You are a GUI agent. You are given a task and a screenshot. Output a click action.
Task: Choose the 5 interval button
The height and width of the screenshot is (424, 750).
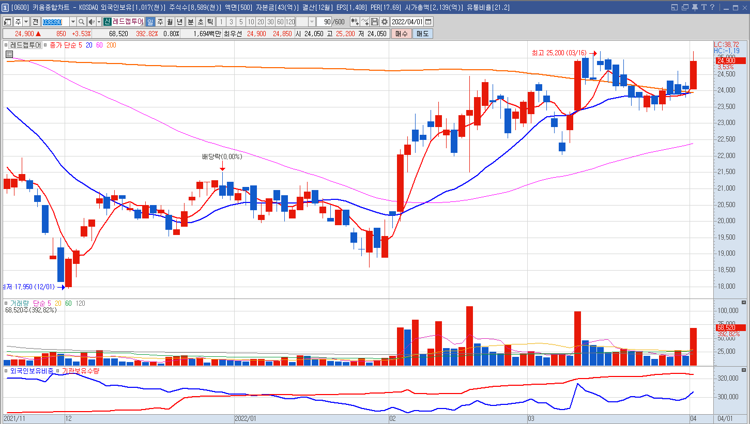coord(240,22)
